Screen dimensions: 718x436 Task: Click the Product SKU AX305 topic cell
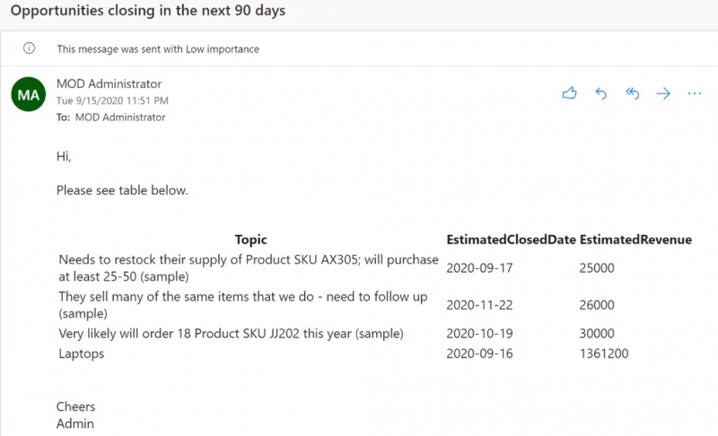[249, 268]
